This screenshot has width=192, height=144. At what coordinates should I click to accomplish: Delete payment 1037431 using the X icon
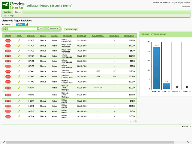(x=8, y=56)
